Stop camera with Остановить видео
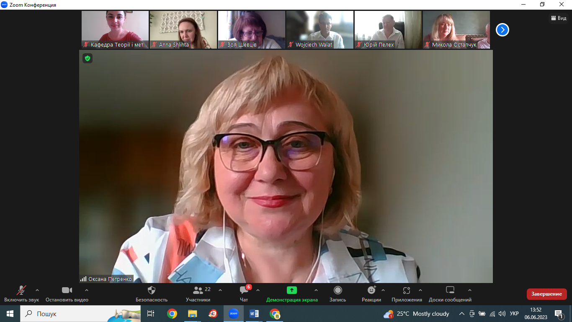The height and width of the screenshot is (322, 572). point(67,294)
